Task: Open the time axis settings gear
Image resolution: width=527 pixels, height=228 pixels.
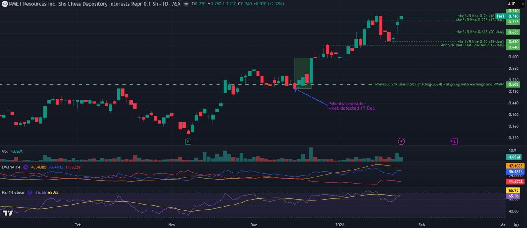Action: pyautogui.click(x=516, y=225)
